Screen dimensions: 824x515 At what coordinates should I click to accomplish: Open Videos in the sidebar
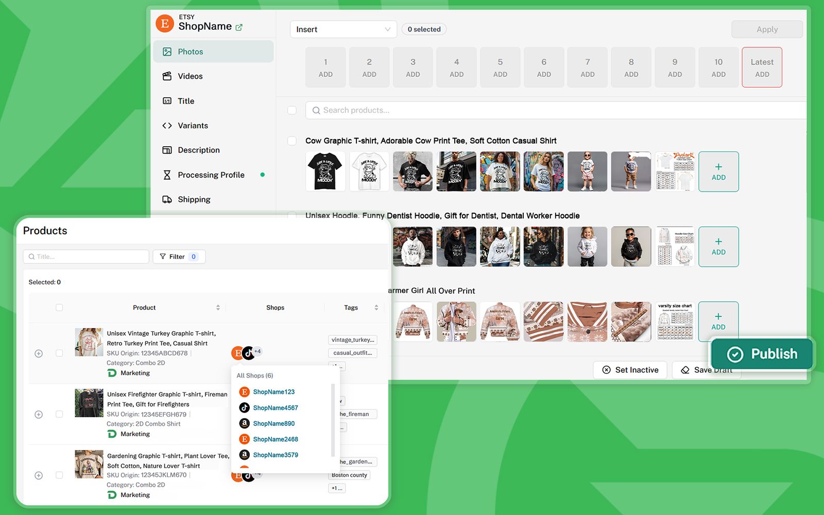(190, 76)
